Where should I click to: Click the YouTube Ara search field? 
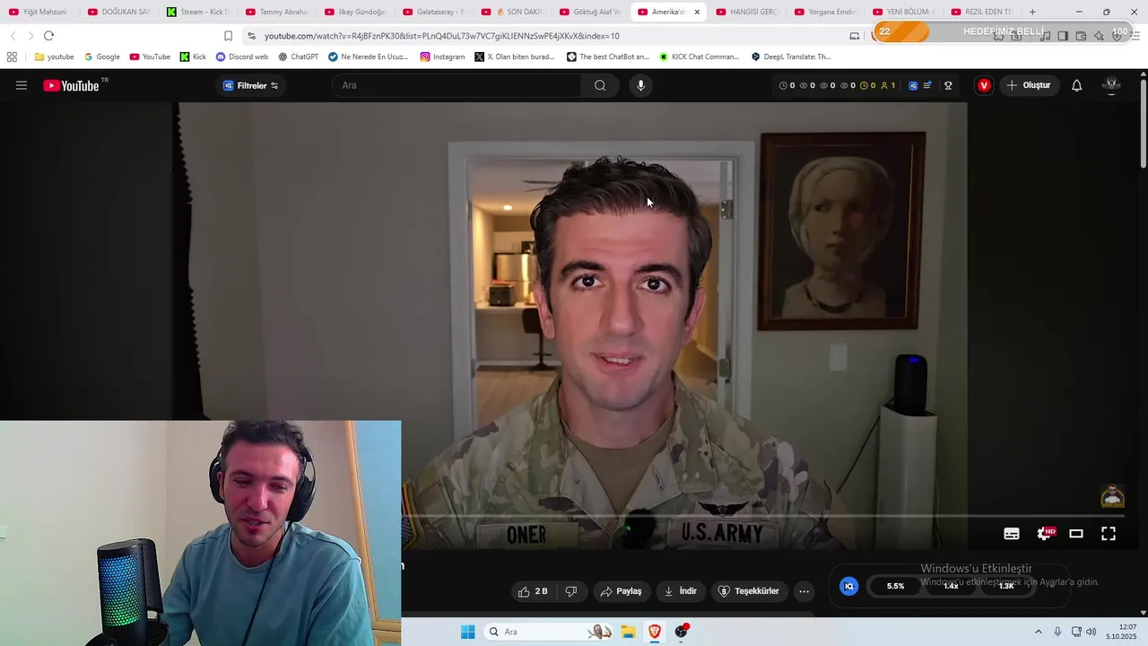457,85
